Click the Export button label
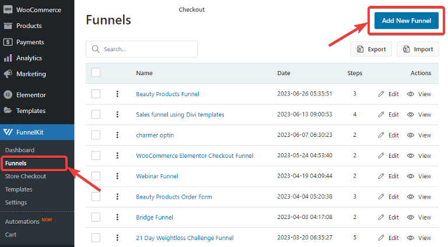Image resolution: width=448 pixels, height=247 pixels. pos(377,50)
